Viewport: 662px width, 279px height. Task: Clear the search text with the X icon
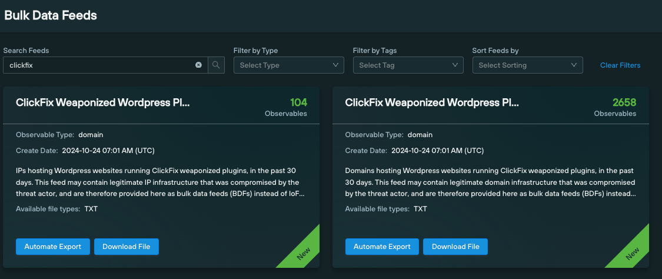pos(198,65)
